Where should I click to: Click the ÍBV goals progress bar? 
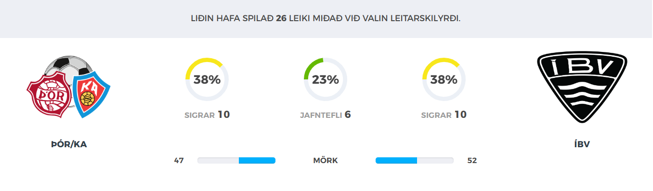click(x=415, y=160)
